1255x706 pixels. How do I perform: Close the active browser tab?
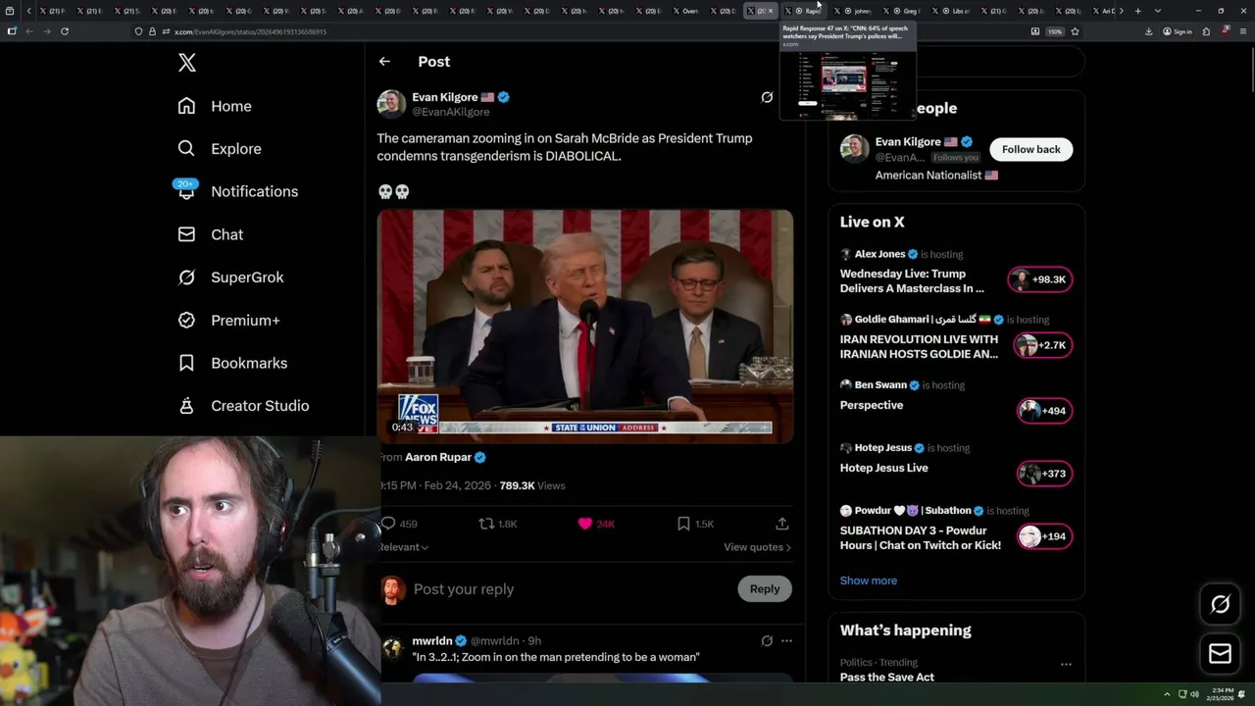[x=771, y=11]
